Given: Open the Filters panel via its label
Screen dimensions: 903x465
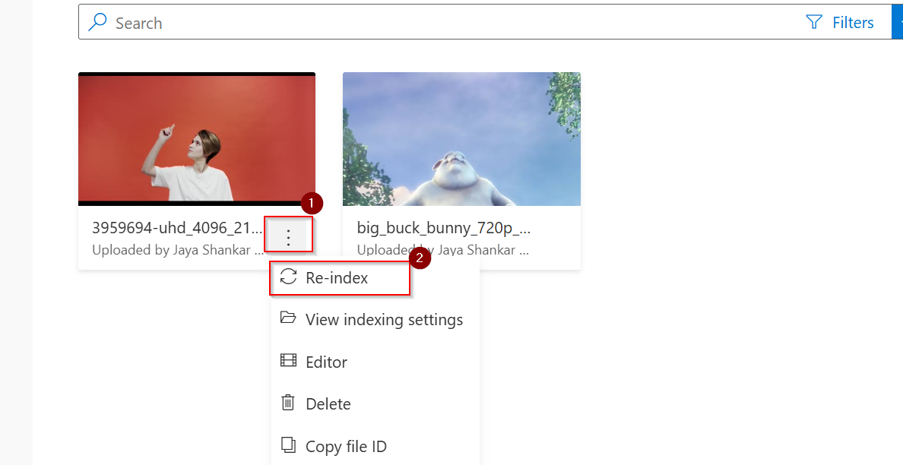Looking at the screenshot, I should click(x=853, y=23).
